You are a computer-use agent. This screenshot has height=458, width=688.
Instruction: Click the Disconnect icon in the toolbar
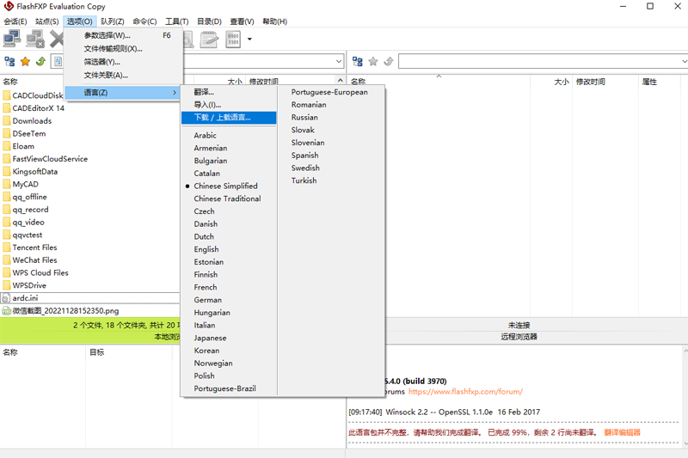coord(35,39)
